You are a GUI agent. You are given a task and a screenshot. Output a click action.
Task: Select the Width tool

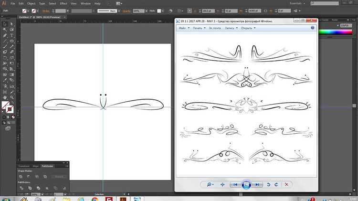click(5, 63)
